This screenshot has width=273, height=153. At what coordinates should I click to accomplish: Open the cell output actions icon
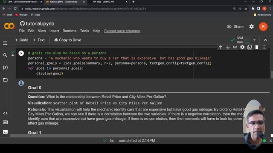[21, 83]
